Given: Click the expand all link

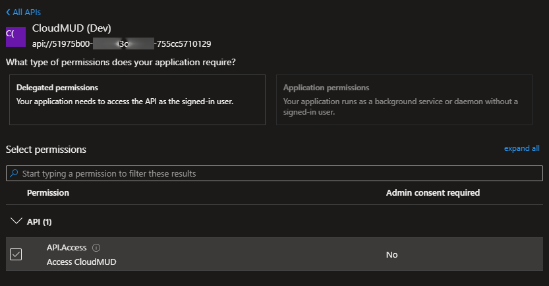Looking at the screenshot, I should (522, 148).
